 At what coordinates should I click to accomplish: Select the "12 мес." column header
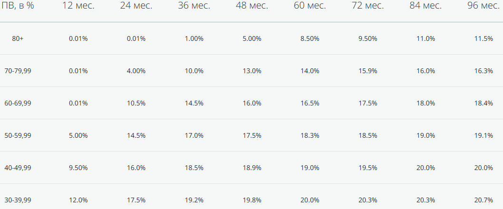78,7
